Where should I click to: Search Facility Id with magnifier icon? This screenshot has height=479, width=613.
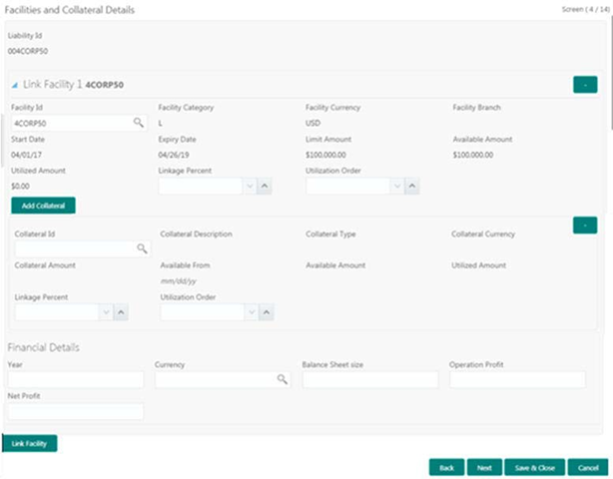139,123
